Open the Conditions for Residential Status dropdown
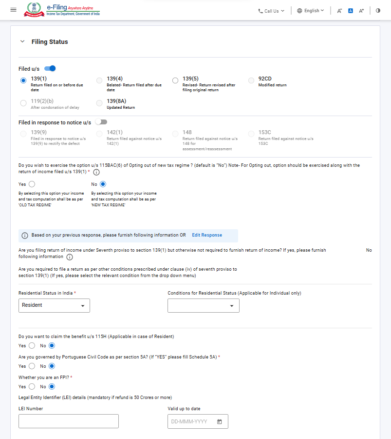The width and height of the screenshot is (391, 439). coord(204,305)
